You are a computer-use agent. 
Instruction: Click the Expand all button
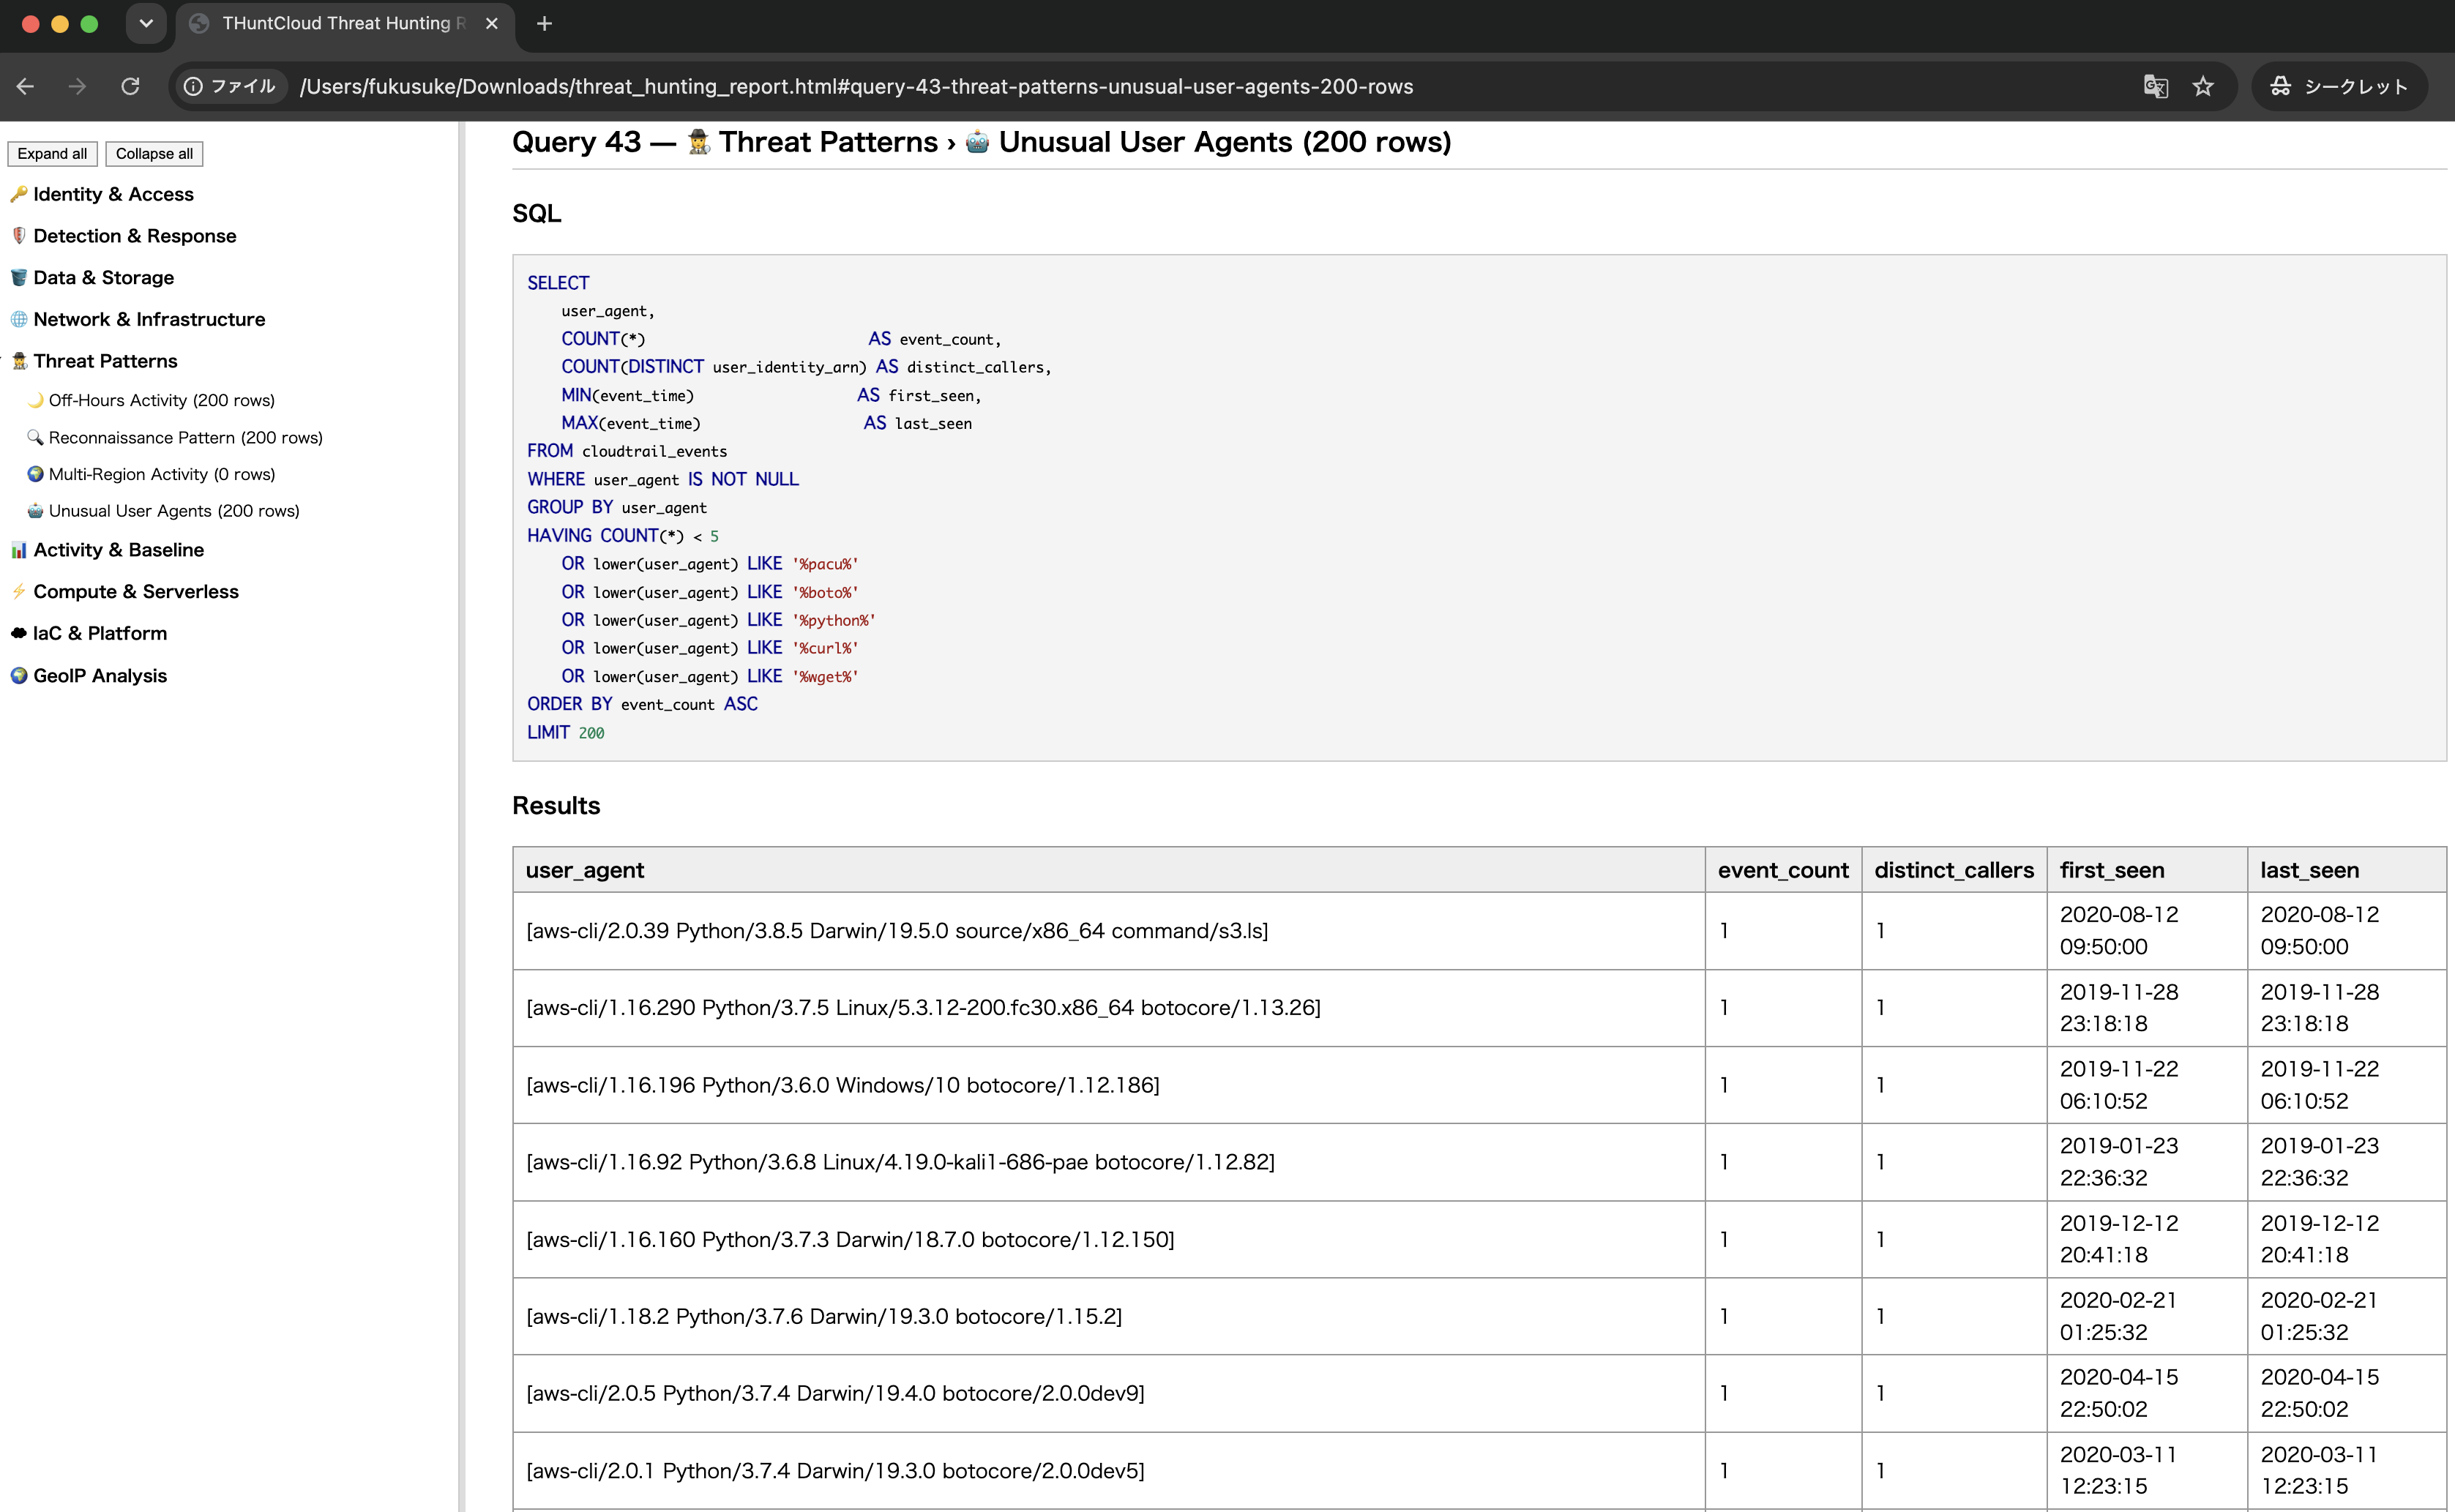[x=52, y=153]
